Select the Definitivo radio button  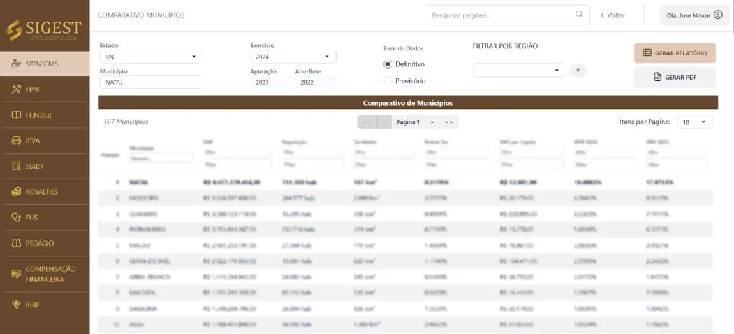pyautogui.click(x=388, y=64)
